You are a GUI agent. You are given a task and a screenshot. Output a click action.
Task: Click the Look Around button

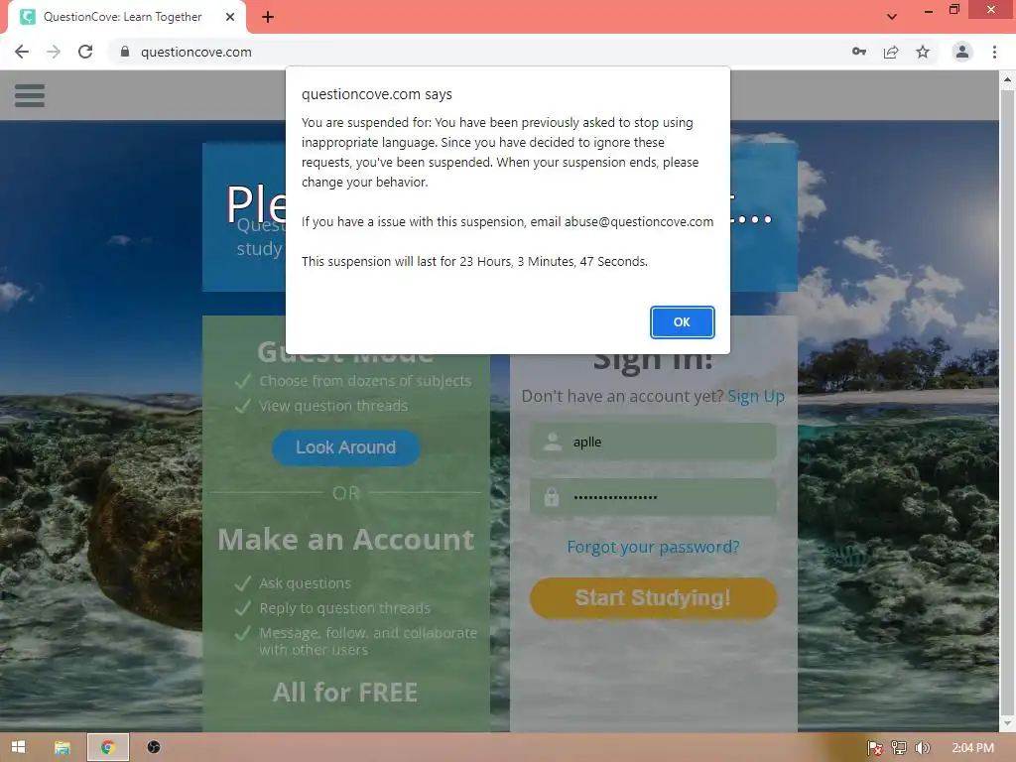pos(346,447)
